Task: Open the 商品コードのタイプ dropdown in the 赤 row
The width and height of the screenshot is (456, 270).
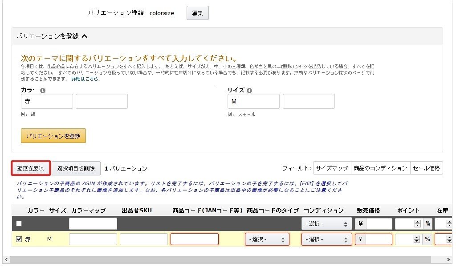Action: click(x=267, y=239)
